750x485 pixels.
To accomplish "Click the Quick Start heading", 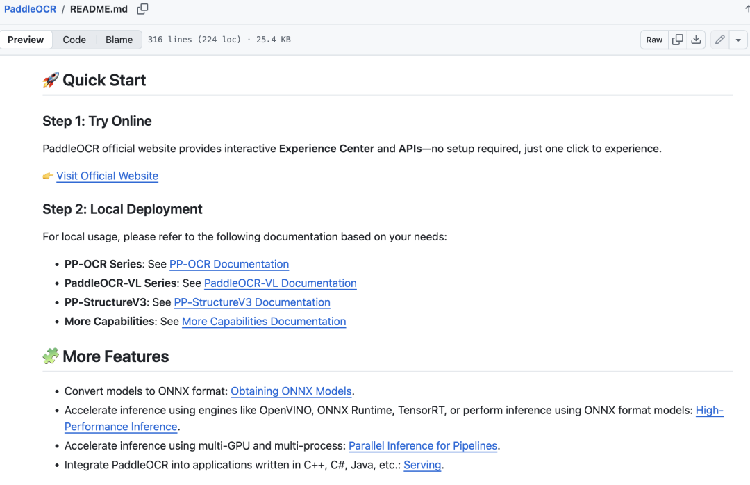I will coord(104,80).
